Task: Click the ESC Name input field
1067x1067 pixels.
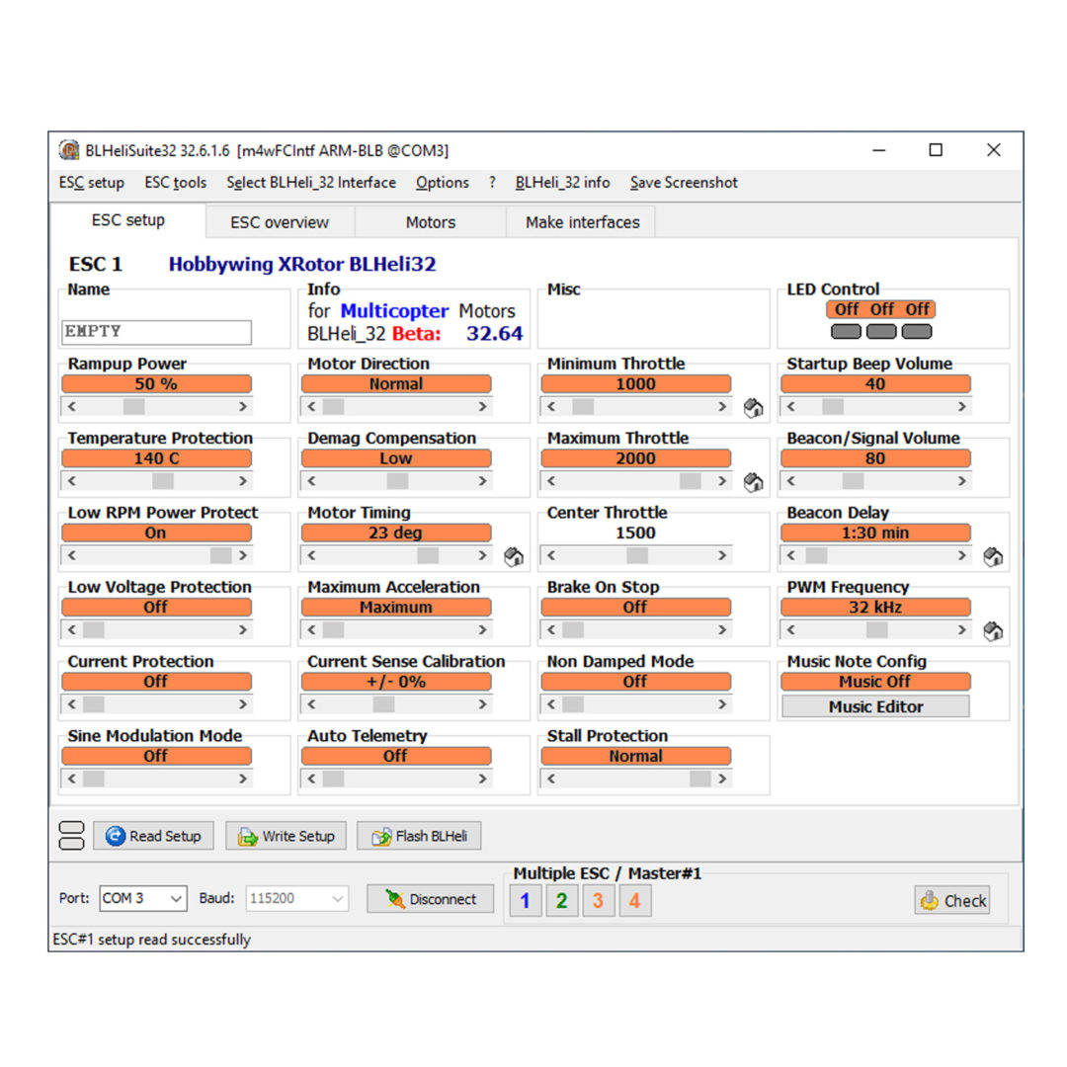Action: tap(156, 332)
